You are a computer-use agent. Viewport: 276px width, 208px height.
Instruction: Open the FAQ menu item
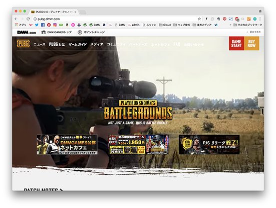click(x=177, y=44)
